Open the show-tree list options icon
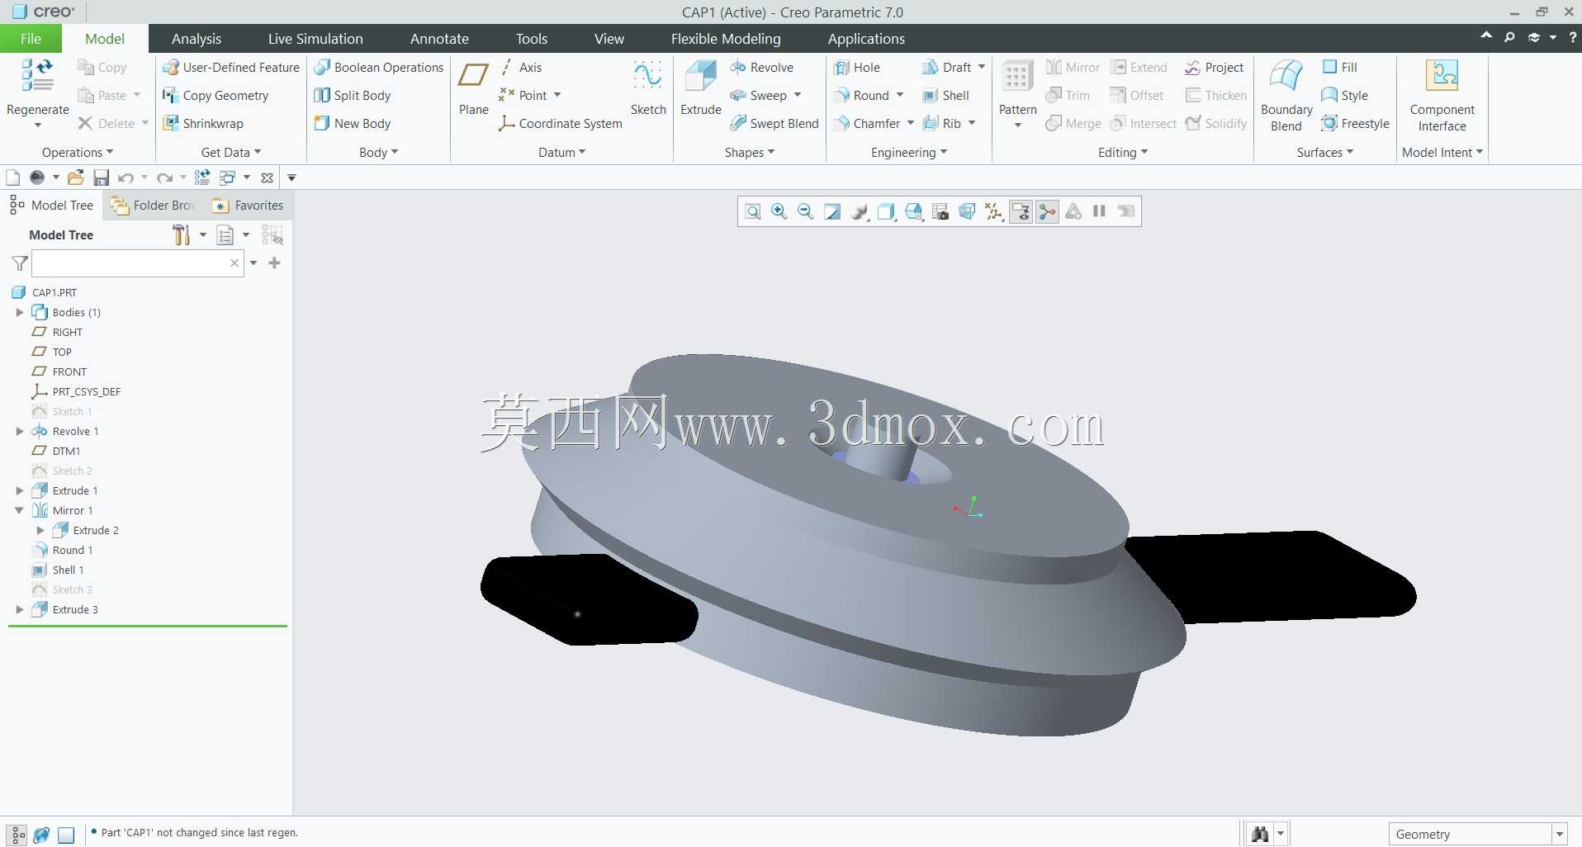The height and width of the screenshot is (847, 1582). coord(225,235)
